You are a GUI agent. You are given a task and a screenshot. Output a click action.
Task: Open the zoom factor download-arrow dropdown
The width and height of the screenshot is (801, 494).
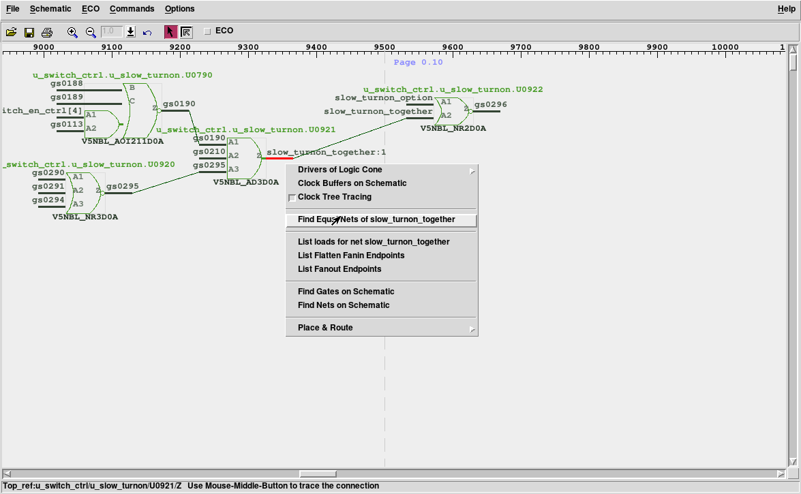tap(131, 32)
